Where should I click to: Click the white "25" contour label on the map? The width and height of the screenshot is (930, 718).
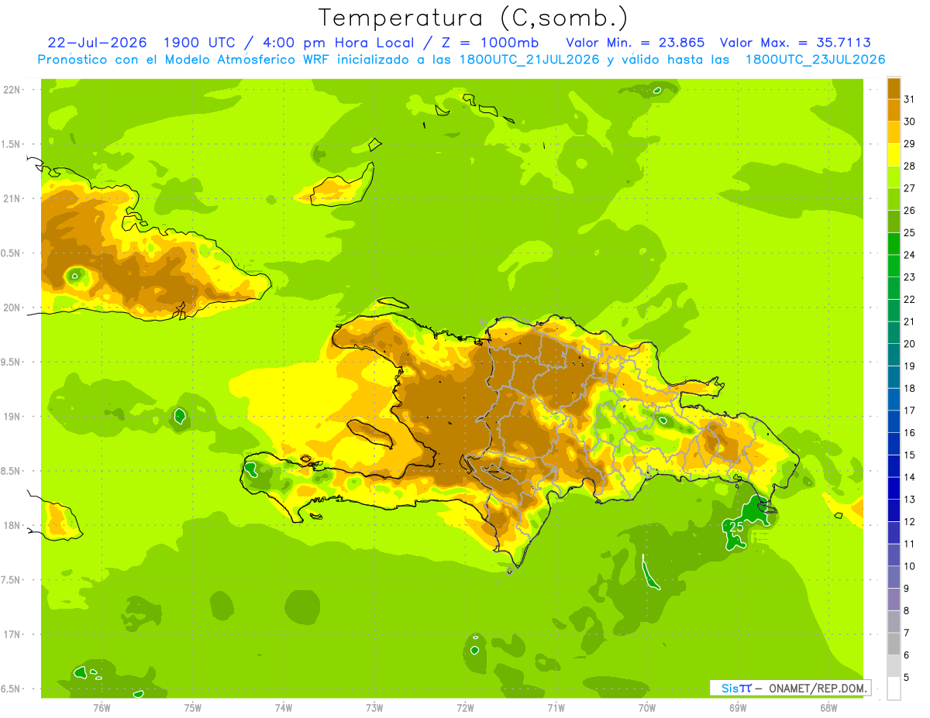click(737, 527)
